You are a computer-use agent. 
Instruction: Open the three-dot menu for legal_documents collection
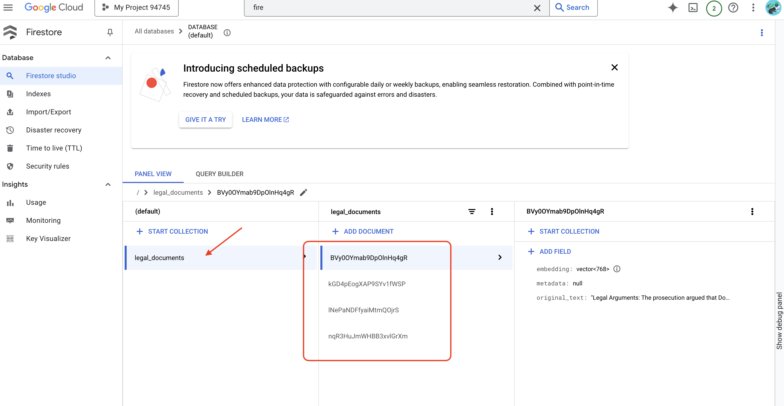pos(492,212)
